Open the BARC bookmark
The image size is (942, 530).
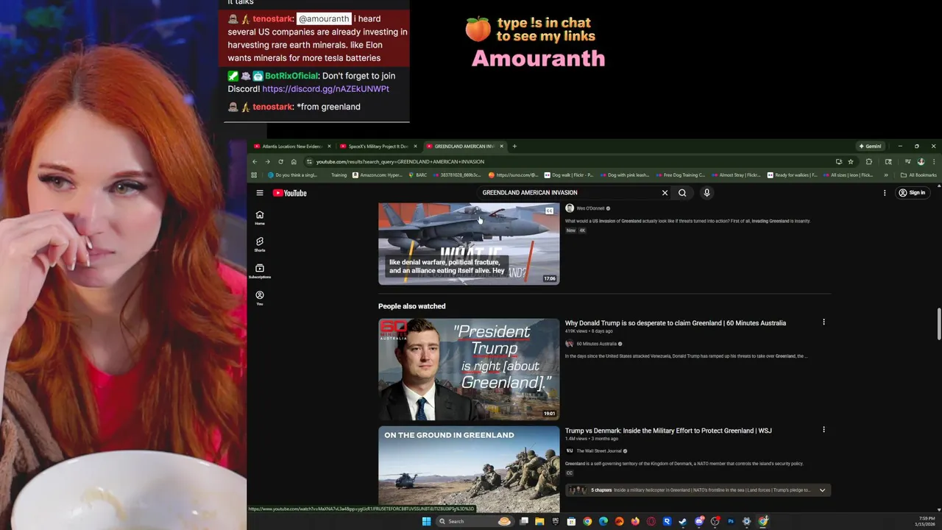click(418, 175)
